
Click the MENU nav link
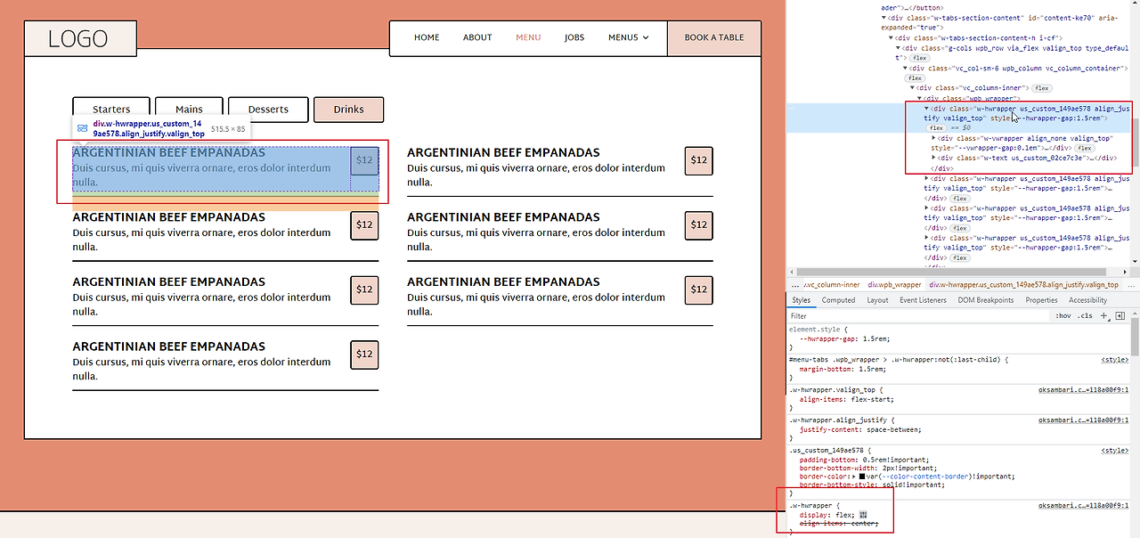(528, 37)
